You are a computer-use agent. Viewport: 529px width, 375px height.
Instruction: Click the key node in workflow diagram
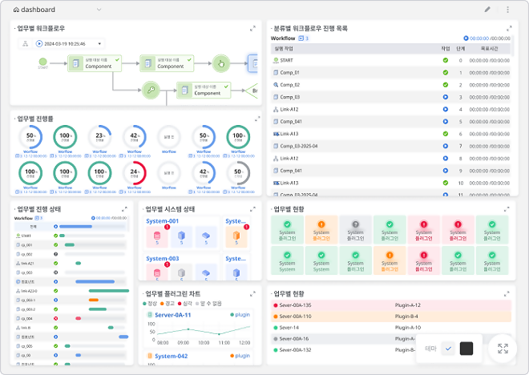(150, 90)
